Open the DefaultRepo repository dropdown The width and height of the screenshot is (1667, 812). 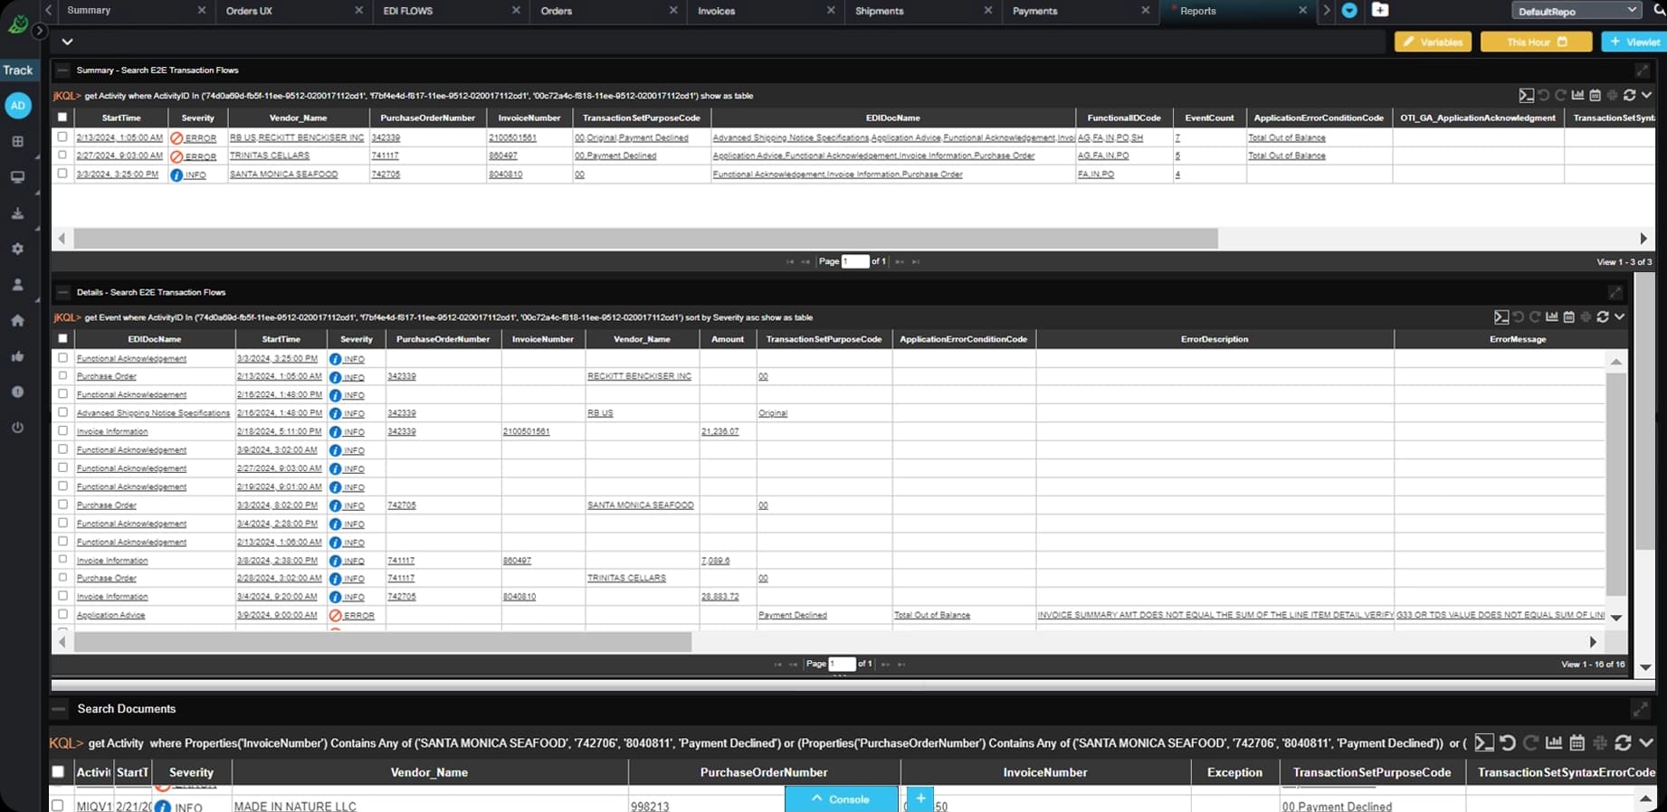1576,11
